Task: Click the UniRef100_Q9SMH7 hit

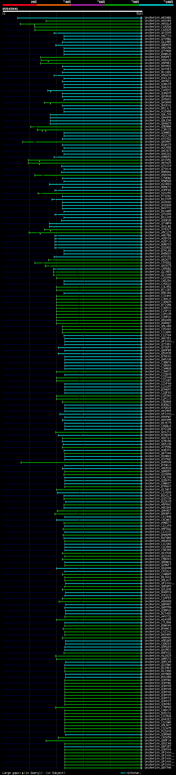Action: point(158,142)
